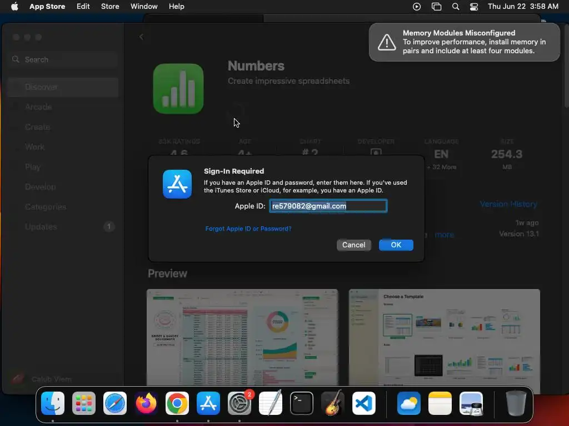The width and height of the screenshot is (569, 426).
Task: Select Discover in the sidebar
Action: (63, 87)
